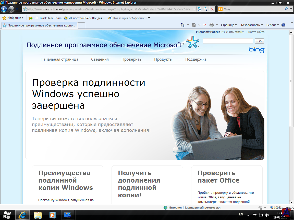Click the Refresh page icon
Image resolution: width=294 pixels, height=220 pixels.
click(x=206, y=9)
